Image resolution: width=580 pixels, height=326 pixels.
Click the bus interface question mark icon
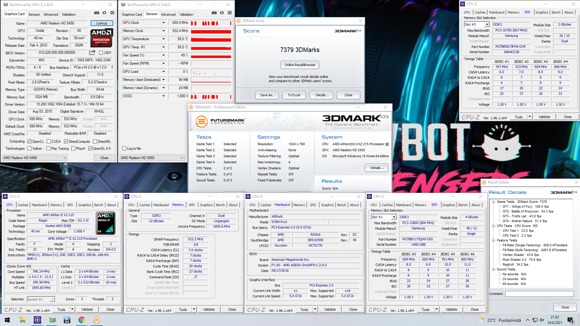tap(112, 67)
